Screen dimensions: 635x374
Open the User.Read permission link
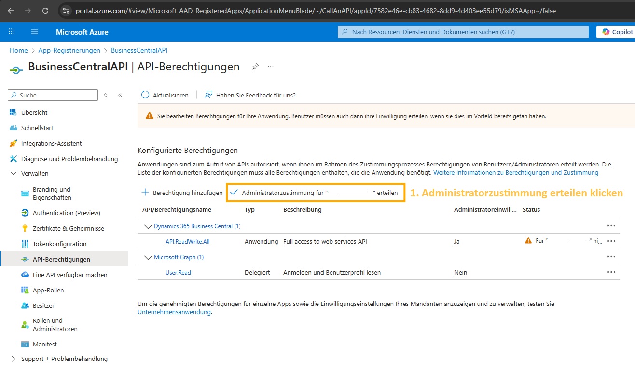(x=178, y=272)
